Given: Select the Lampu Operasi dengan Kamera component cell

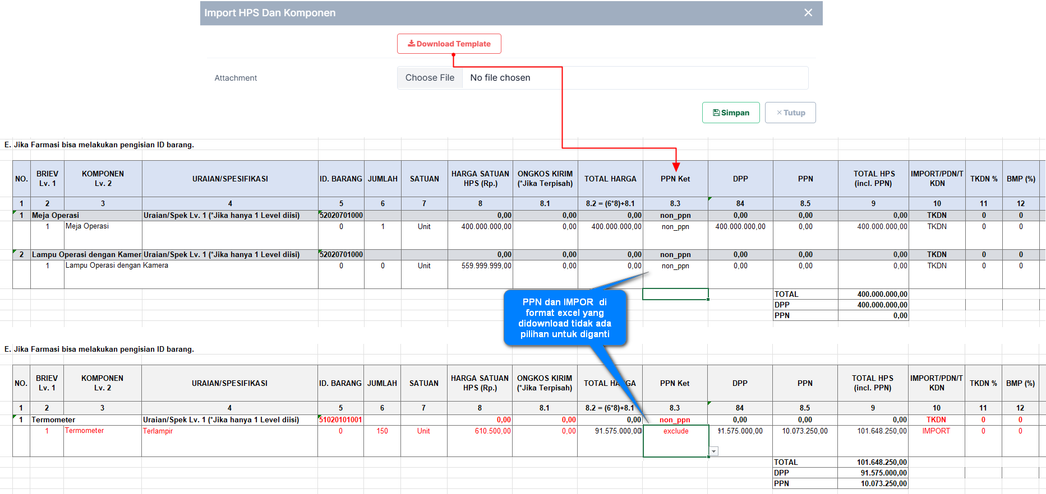Looking at the screenshot, I should click(x=117, y=266).
